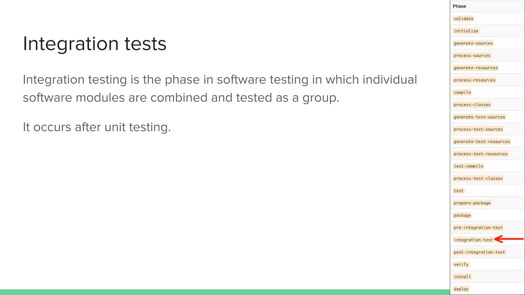Screen dimensions: 525x295
Task: Click the red arrow pointing at integration-test
Action: pos(509,239)
